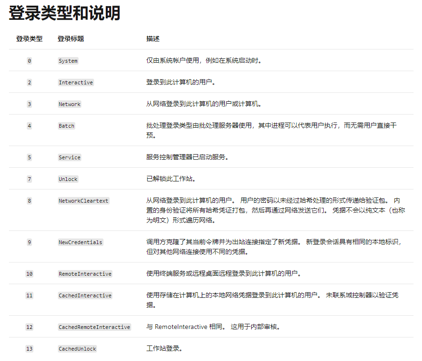
Task: Click description 服务控制管理器已启动服务。
Action: click(x=188, y=157)
